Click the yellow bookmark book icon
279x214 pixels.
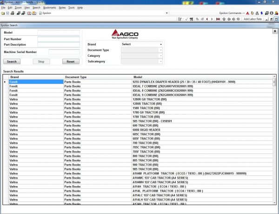tap(34, 13)
